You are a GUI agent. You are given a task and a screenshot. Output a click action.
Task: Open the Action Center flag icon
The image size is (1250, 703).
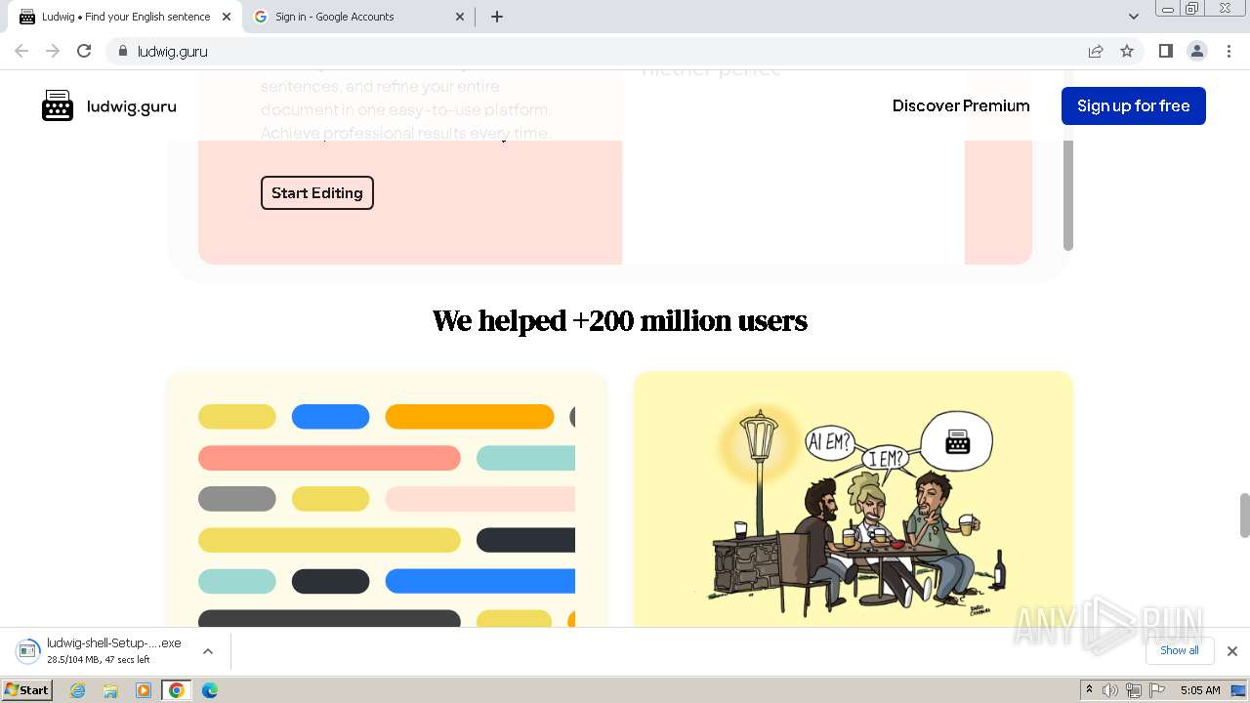(1157, 690)
